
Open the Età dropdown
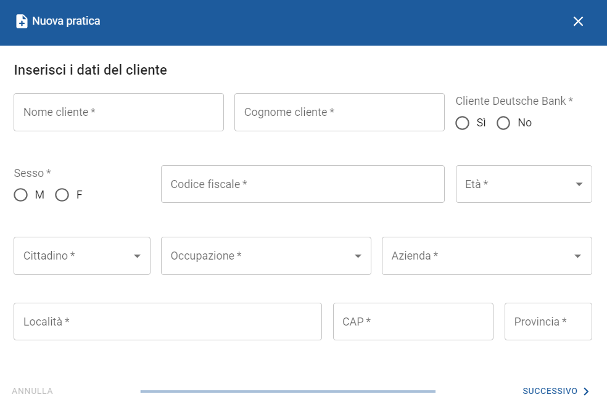pyautogui.click(x=523, y=184)
